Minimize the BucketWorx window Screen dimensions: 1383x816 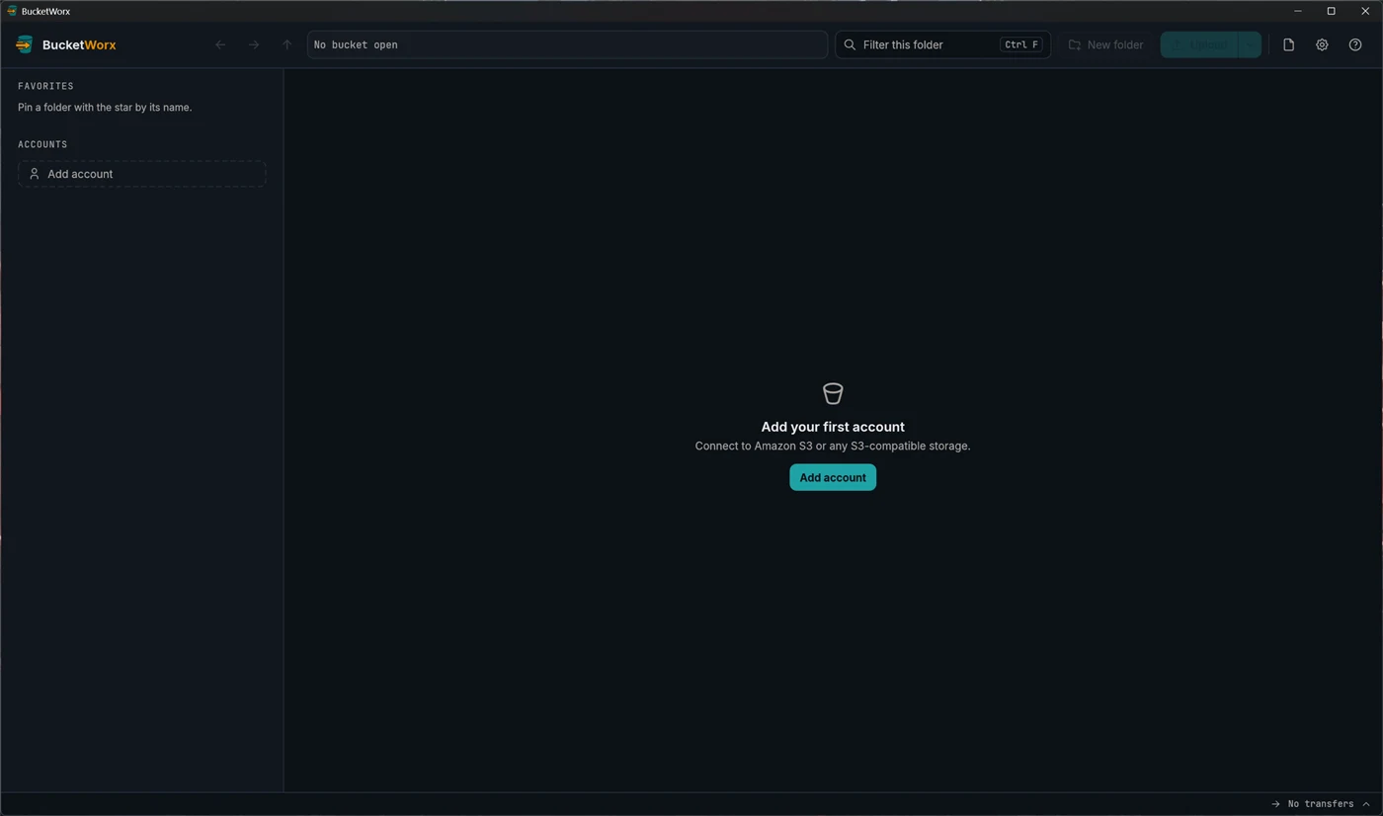(1298, 11)
